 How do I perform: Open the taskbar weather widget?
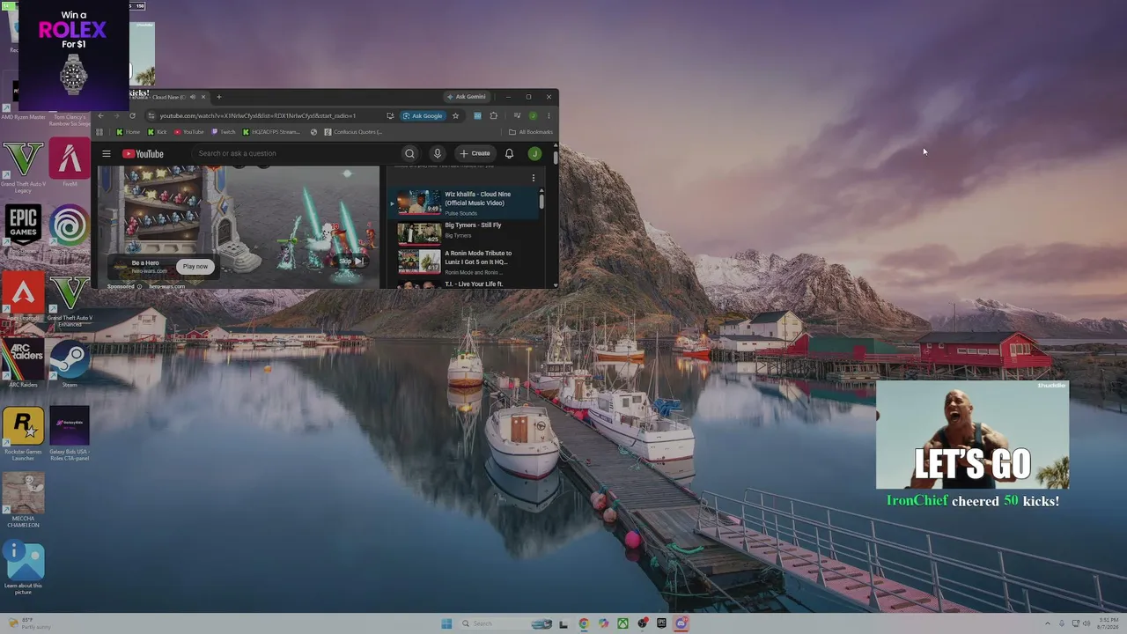click(x=28, y=623)
